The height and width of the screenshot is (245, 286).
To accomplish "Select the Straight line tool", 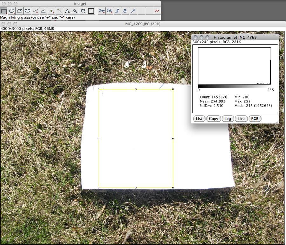I will pos(35,11).
